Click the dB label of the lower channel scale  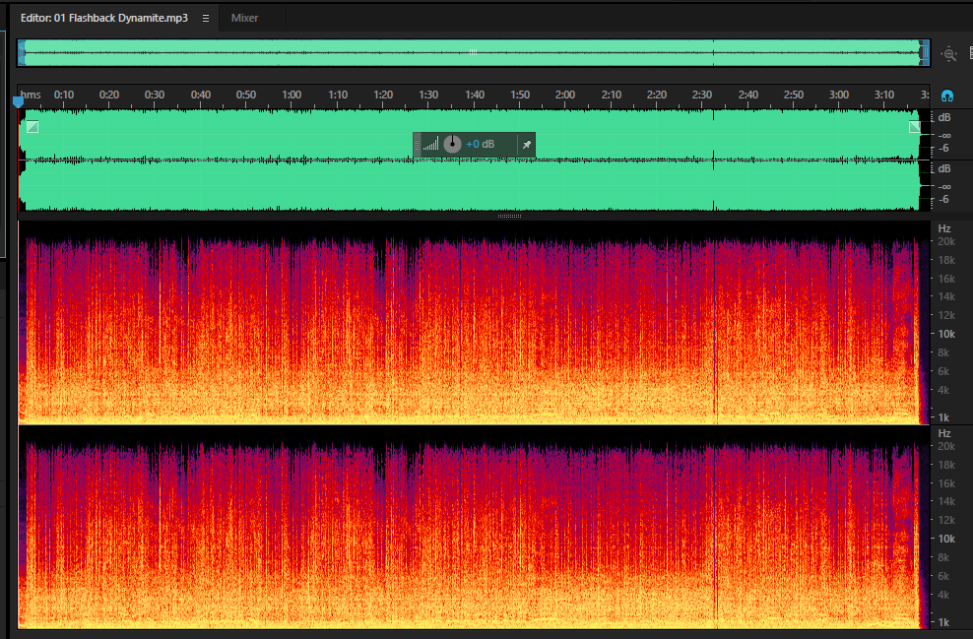943,168
